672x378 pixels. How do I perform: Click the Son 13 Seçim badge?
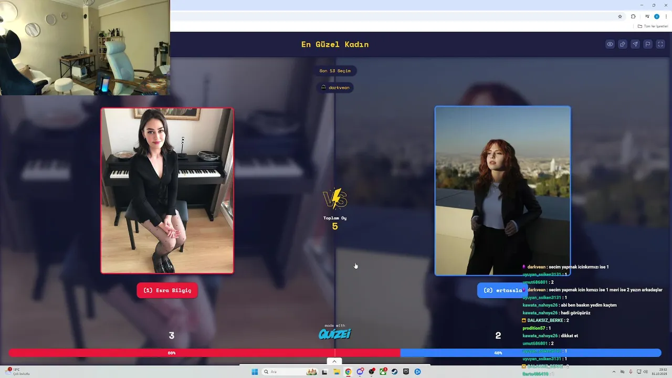335,70
